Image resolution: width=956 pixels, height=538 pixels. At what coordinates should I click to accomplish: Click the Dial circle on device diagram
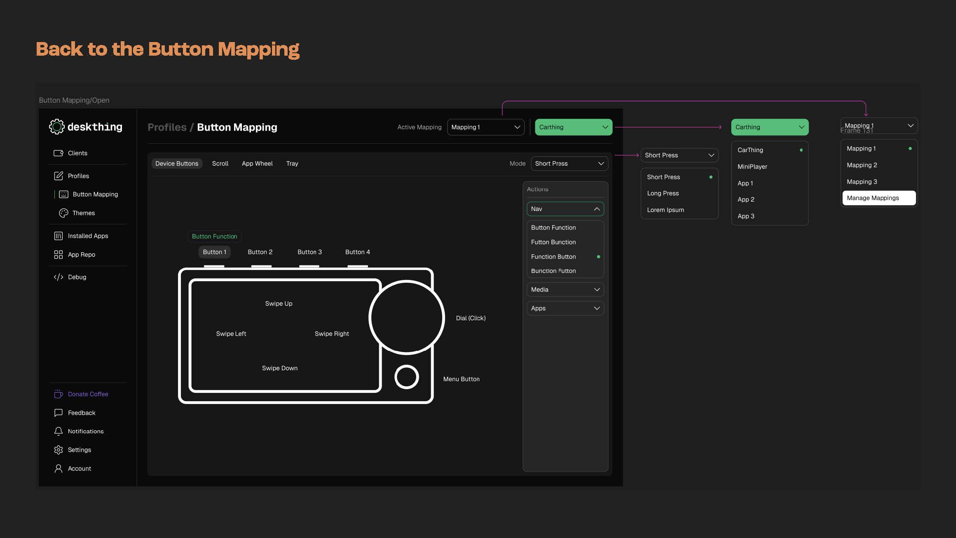(x=406, y=317)
